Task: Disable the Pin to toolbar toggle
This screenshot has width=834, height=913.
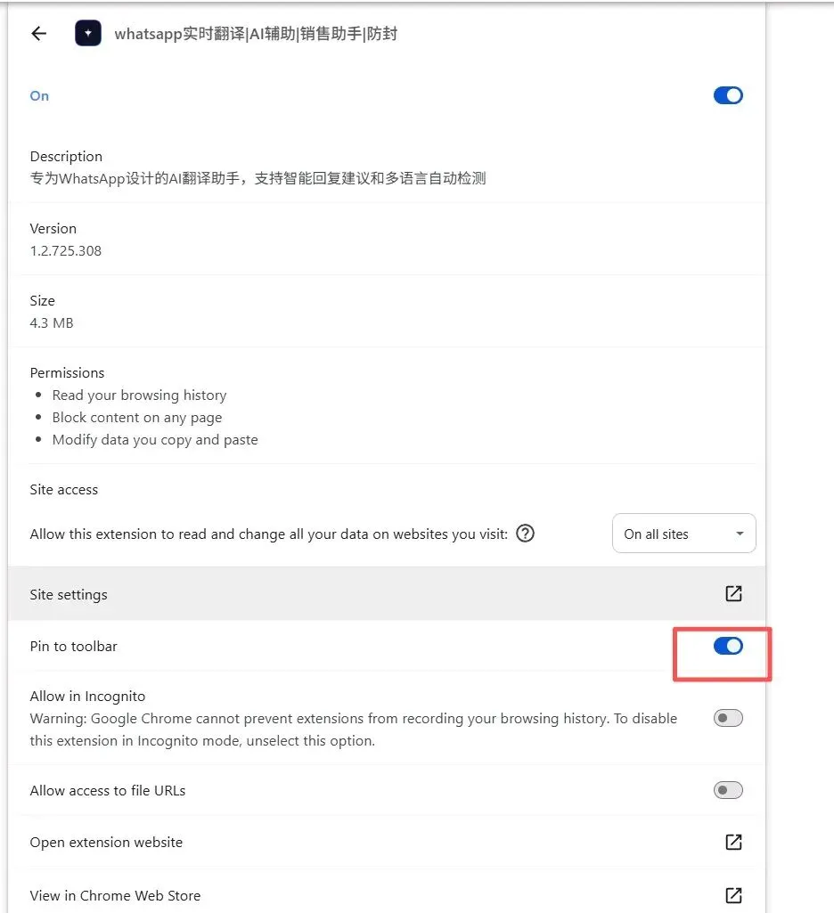Action: [x=728, y=646]
